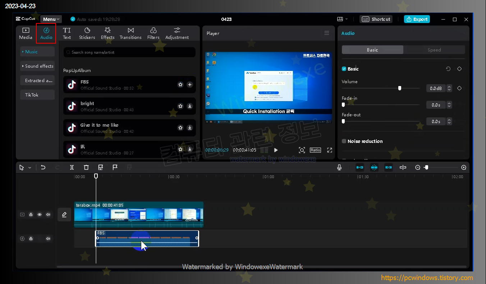Favorite the FBS track
This screenshot has height=284, width=486.
coord(180,85)
